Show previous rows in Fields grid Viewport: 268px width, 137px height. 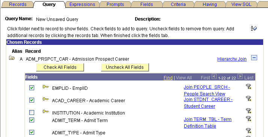click(x=214, y=77)
